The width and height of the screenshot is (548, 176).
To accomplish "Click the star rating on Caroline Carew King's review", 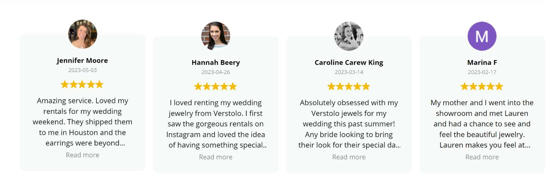I will (348, 86).
